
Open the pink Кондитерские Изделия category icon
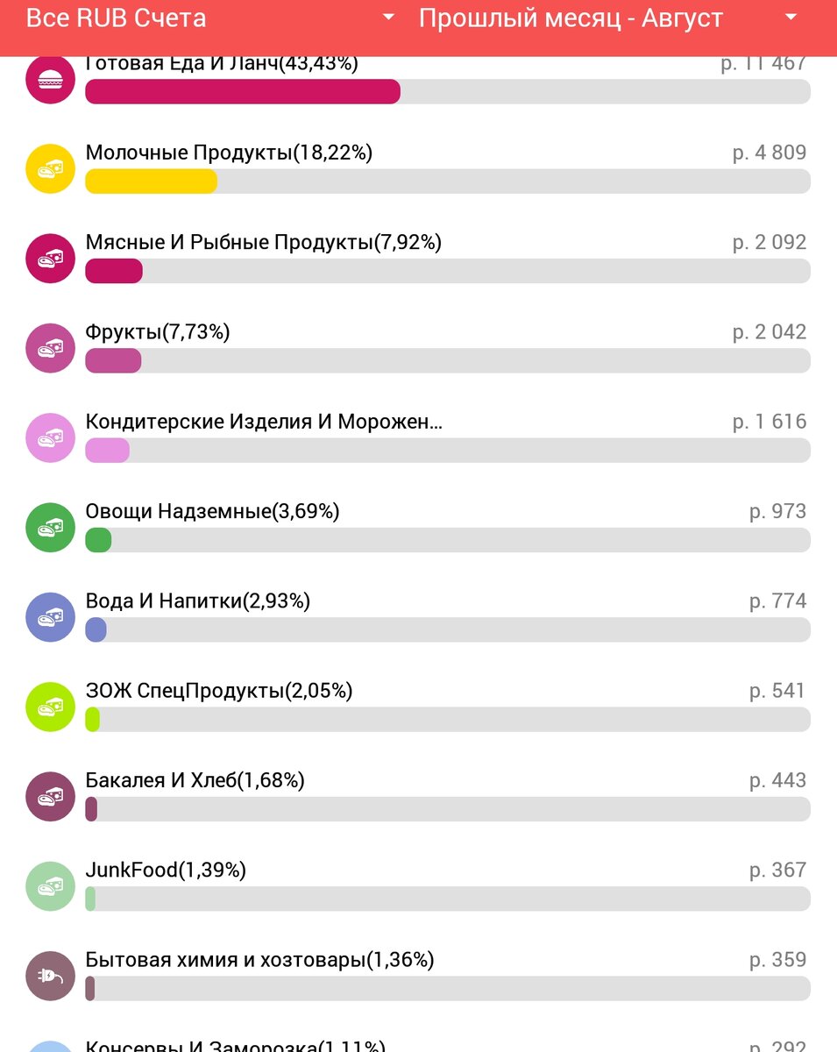tap(51, 438)
